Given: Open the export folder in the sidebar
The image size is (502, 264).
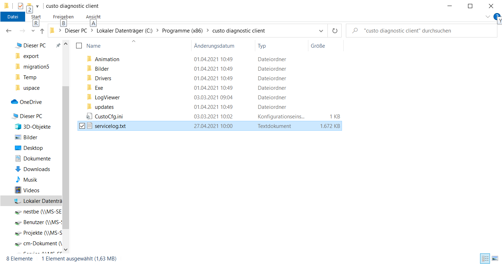Looking at the screenshot, I should (31, 56).
